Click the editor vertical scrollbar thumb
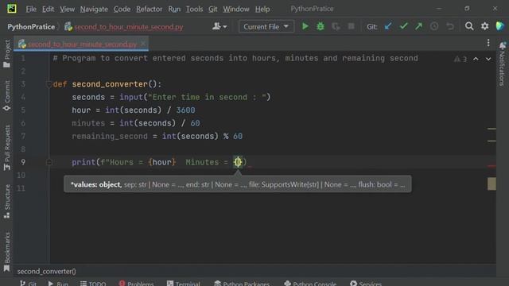 tap(492, 184)
